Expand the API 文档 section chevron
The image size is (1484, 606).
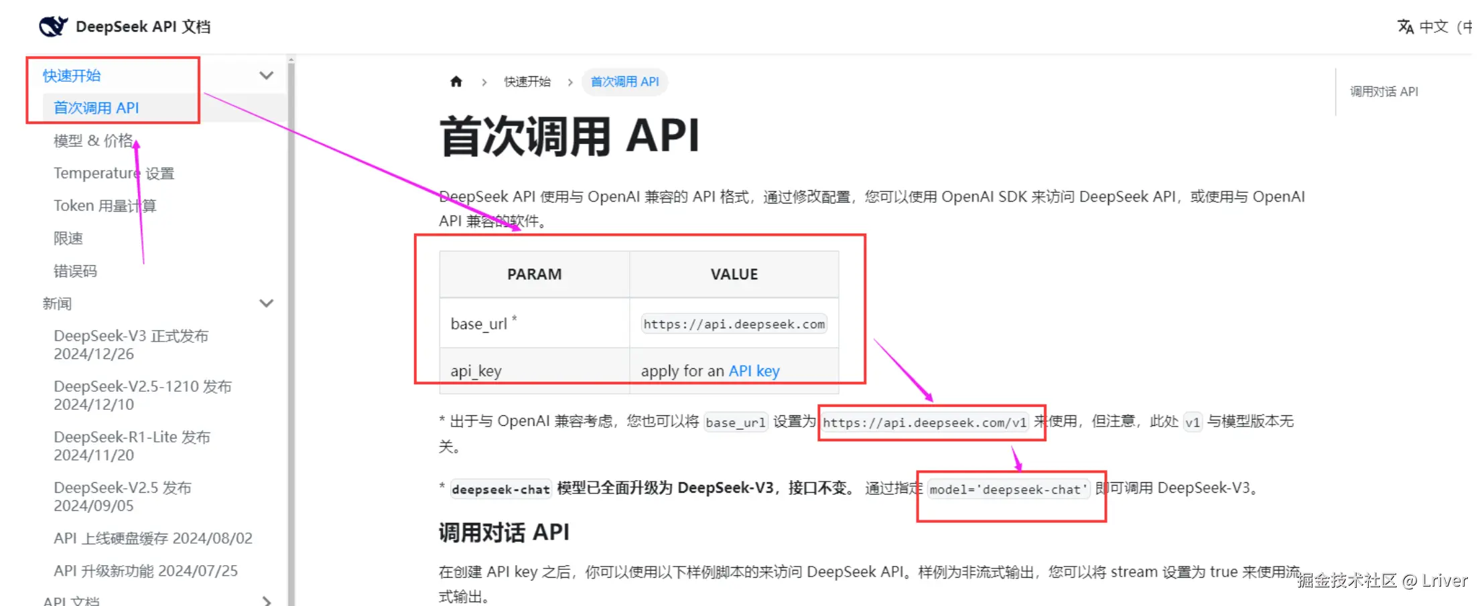coord(267,601)
